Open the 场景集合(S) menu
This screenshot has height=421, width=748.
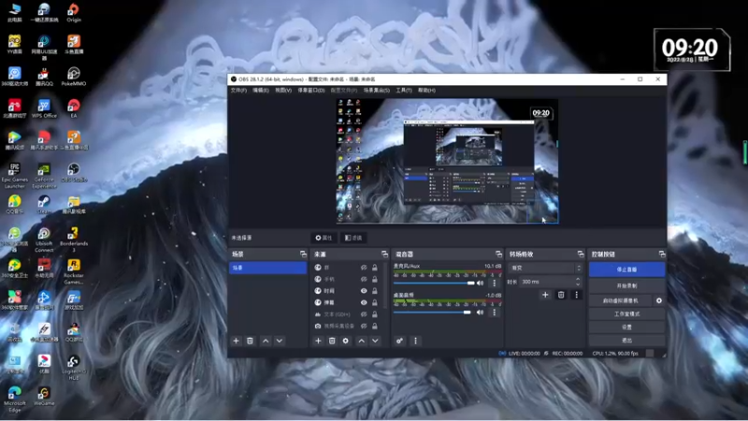pyautogui.click(x=377, y=90)
